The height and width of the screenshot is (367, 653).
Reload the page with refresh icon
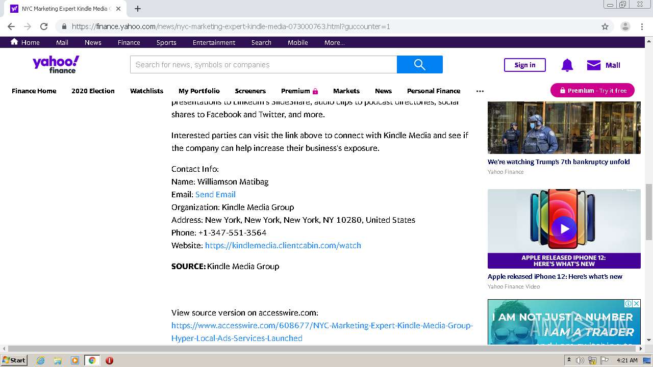click(44, 27)
